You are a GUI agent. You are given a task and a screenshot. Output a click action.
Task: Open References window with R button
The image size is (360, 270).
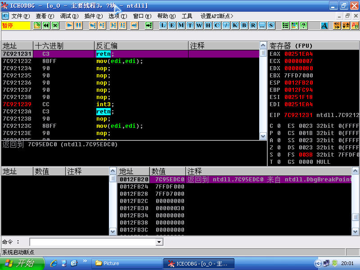(253, 25)
